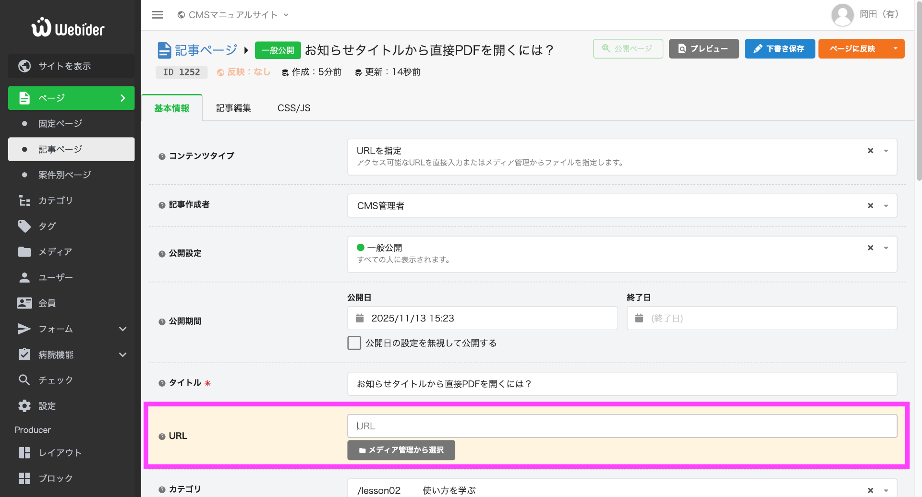Click the user avatar icon
Image resolution: width=922 pixels, height=497 pixels.
click(842, 15)
